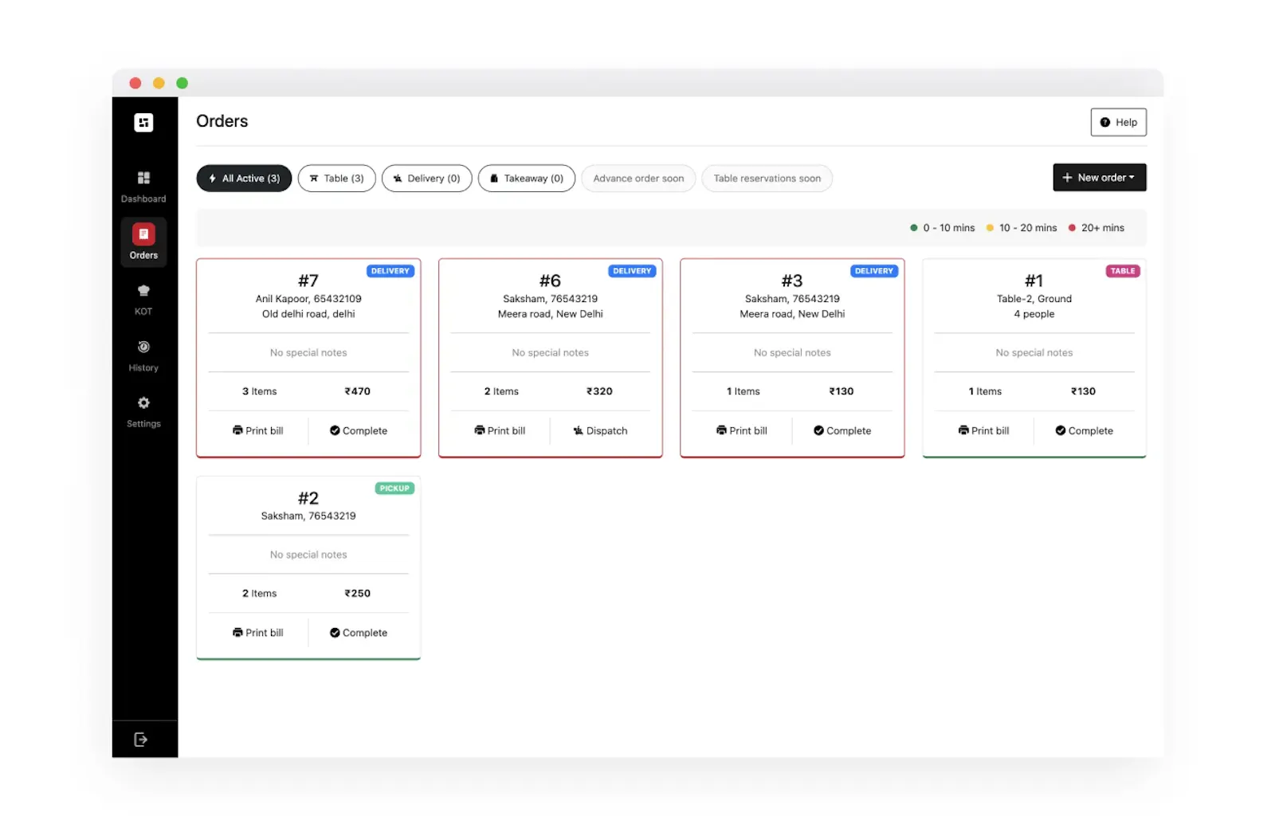Click the DELIVERY badge on order #3
This screenshot has height=840, width=1275.
pyautogui.click(x=874, y=271)
